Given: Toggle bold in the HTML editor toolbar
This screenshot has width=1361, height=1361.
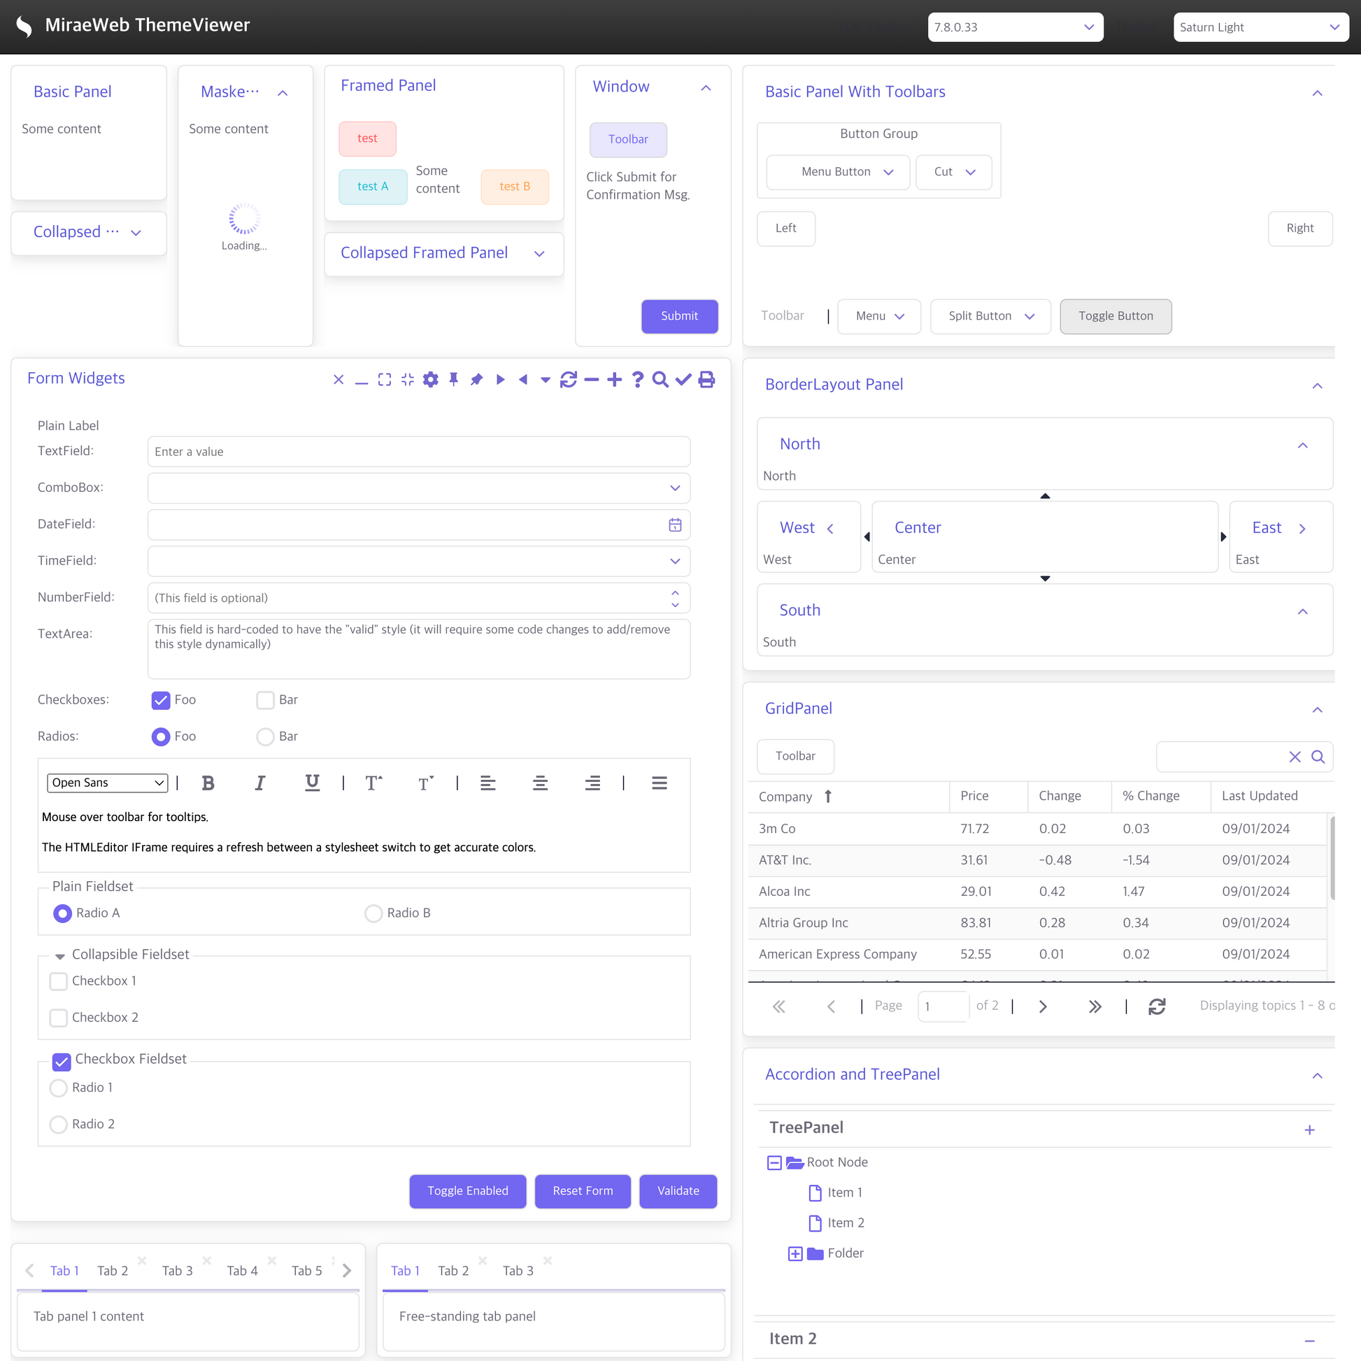Looking at the screenshot, I should click(x=208, y=783).
